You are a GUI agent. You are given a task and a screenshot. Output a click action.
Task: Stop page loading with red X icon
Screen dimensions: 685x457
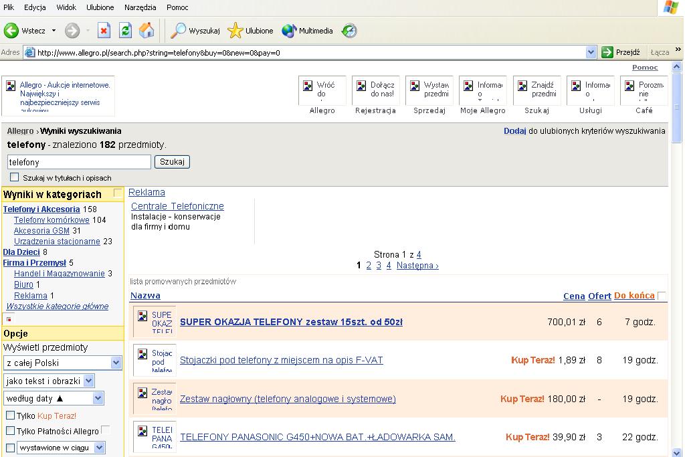click(104, 31)
